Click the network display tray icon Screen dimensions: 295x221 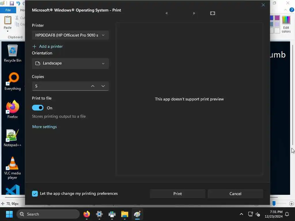point(250,214)
